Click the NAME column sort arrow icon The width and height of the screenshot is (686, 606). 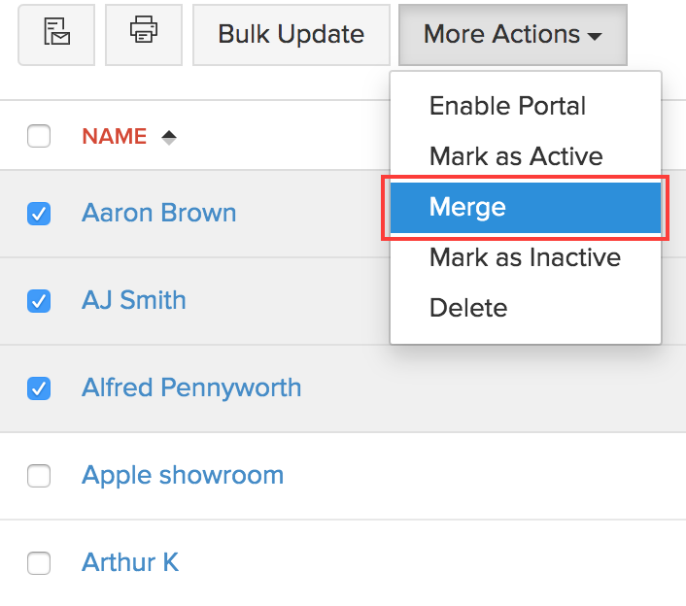click(169, 137)
